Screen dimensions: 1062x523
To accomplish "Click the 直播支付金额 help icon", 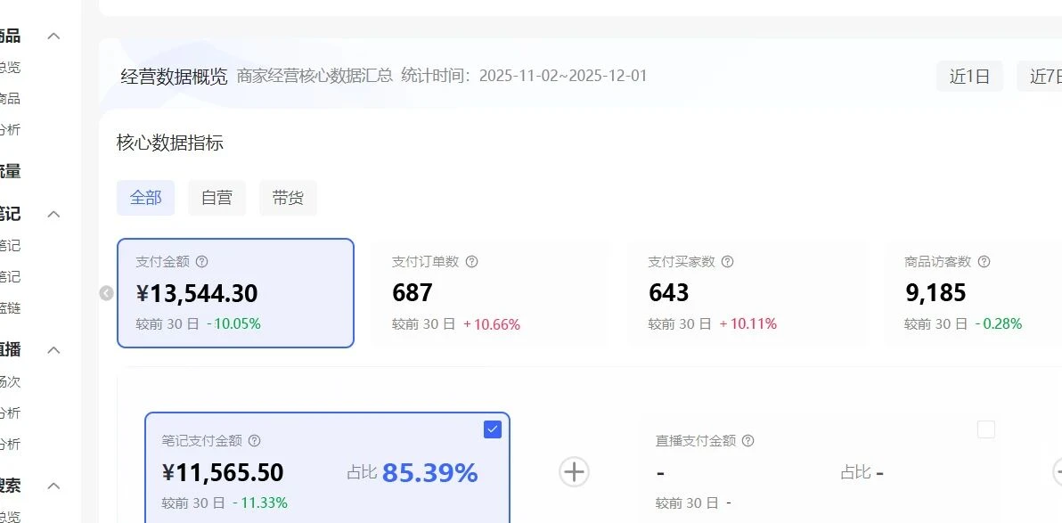I will 747,440.
